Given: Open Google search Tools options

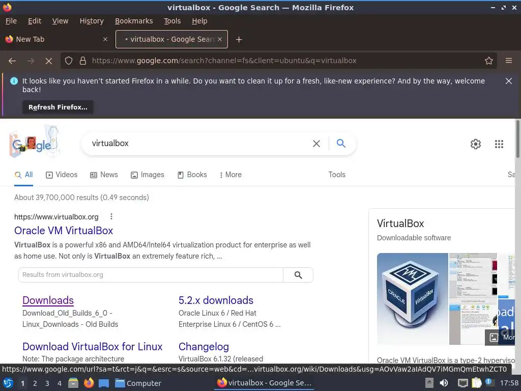Looking at the screenshot, I should (337, 175).
